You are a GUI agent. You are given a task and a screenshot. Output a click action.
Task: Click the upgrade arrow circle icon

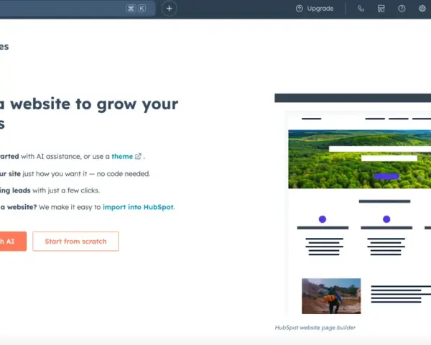point(300,9)
